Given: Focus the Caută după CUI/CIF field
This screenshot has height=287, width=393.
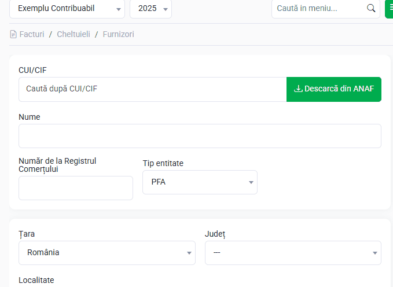Looking at the screenshot, I should [153, 89].
